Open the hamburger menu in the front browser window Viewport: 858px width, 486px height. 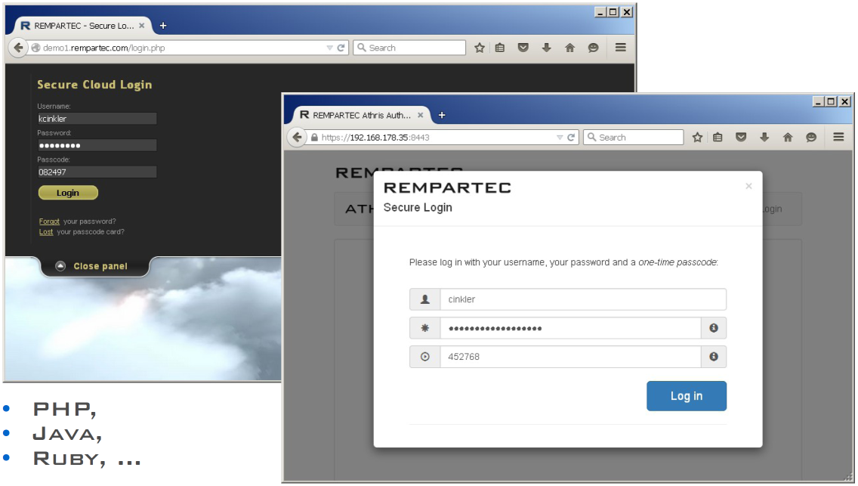point(838,138)
